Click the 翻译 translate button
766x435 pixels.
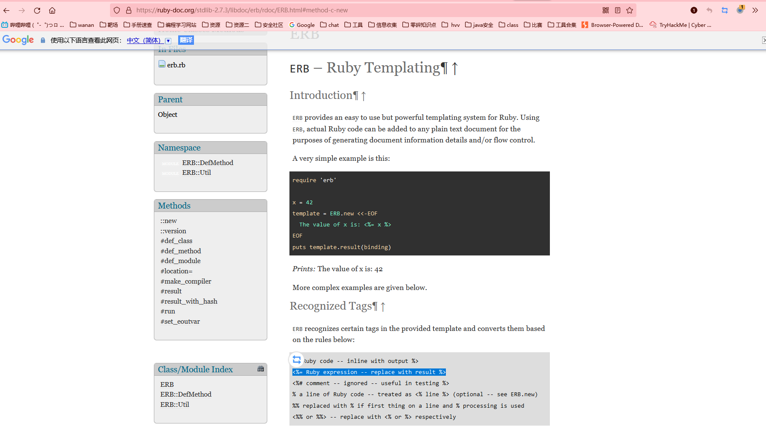186,40
